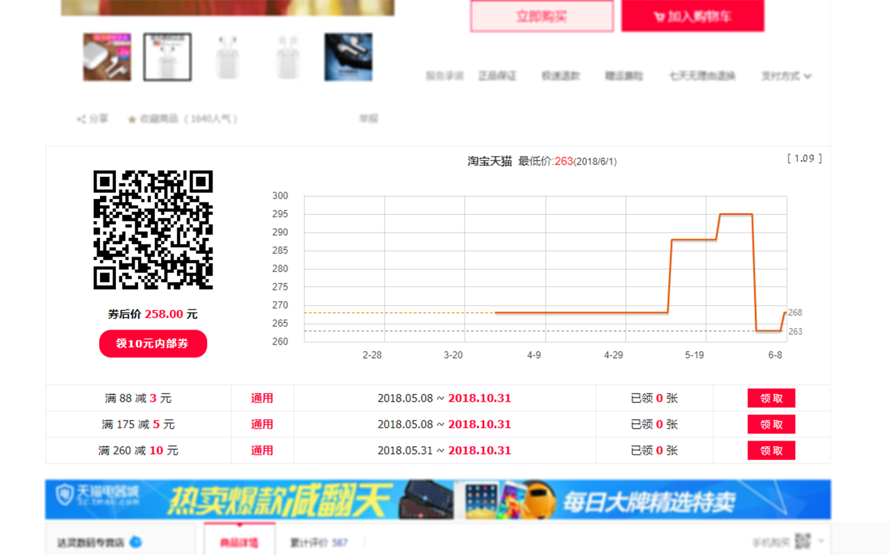
Task: Select the fourth faded earbuds thumbnail
Action: pos(288,57)
